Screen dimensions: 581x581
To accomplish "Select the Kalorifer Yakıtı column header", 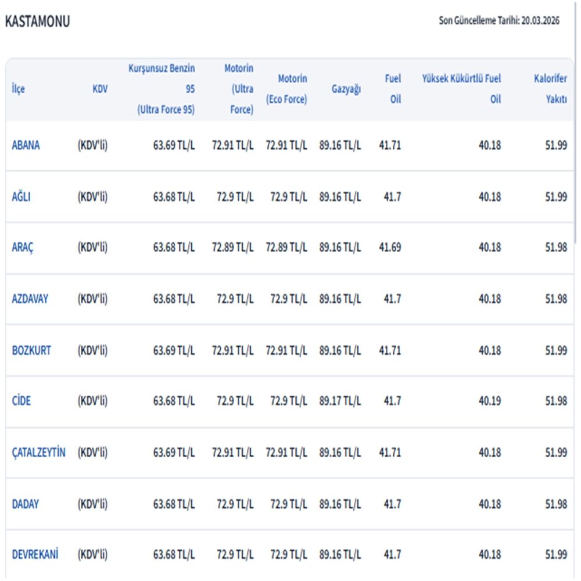I will [550, 89].
